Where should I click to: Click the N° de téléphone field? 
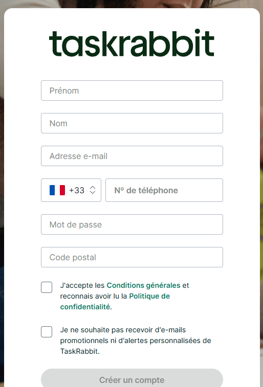pyautogui.click(x=164, y=190)
